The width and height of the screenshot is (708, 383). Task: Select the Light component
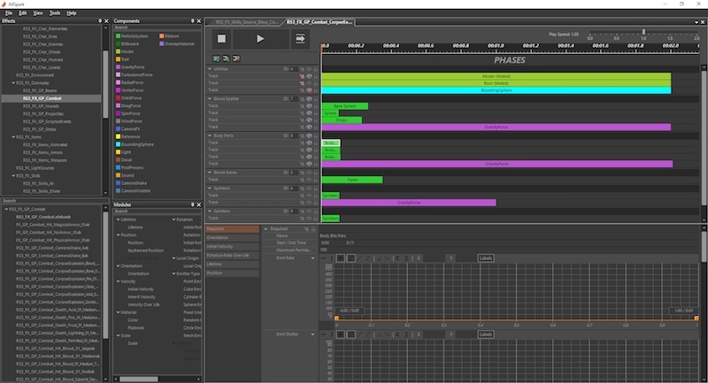pos(123,152)
